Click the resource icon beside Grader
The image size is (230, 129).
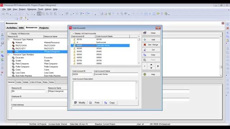click(13, 61)
